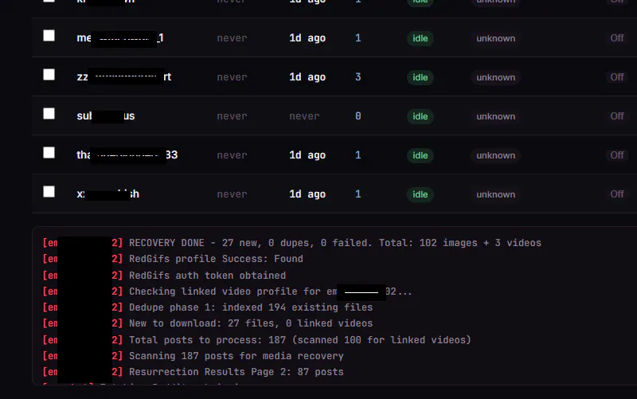Check the box beside the x…sh row
This screenshot has width=637, height=399.
(x=49, y=192)
